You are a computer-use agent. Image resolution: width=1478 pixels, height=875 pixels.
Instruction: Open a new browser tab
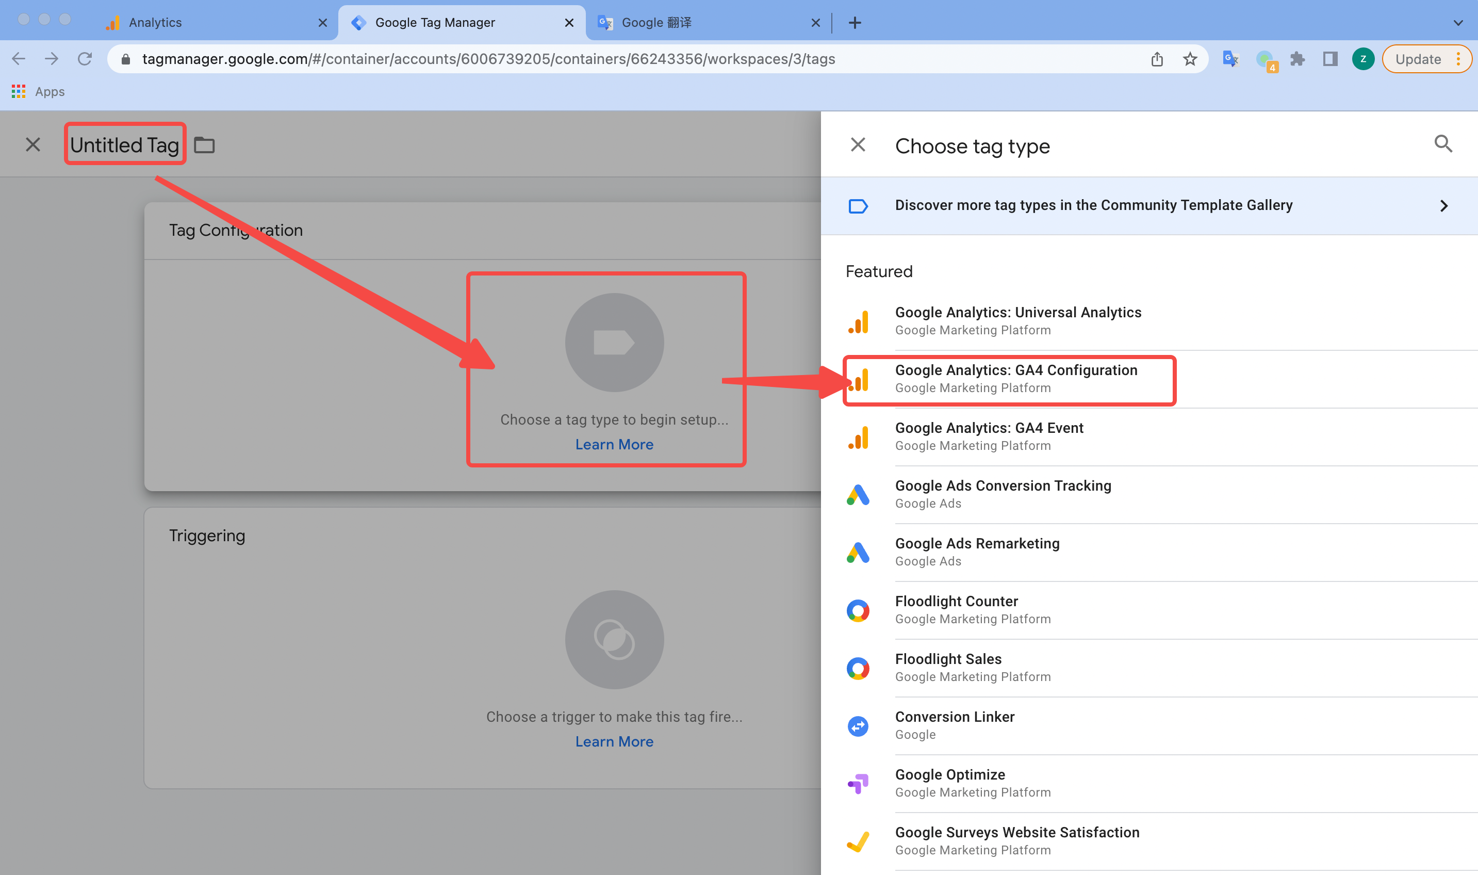click(x=855, y=22)
